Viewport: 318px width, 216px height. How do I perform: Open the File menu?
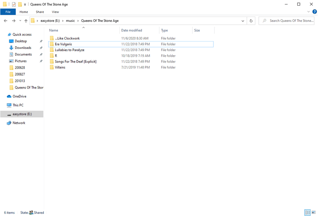tap(8, 12)
